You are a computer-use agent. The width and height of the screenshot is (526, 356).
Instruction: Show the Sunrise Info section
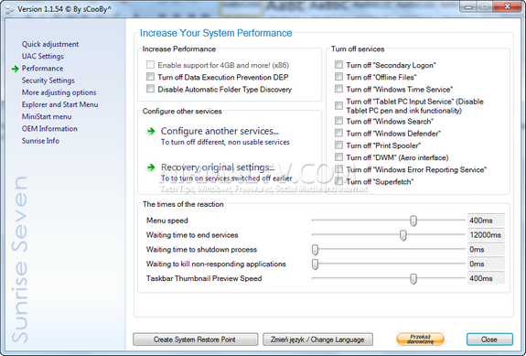(x=40, y=141)
